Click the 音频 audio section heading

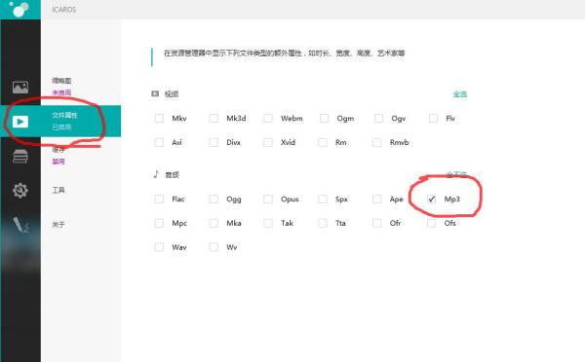[172, 174]
